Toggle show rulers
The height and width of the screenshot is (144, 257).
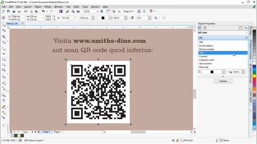pos(108,12)
